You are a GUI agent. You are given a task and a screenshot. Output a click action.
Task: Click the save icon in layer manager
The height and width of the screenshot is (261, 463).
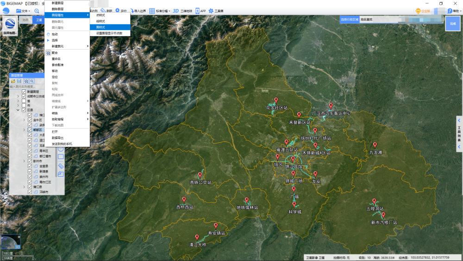(19, 81)
